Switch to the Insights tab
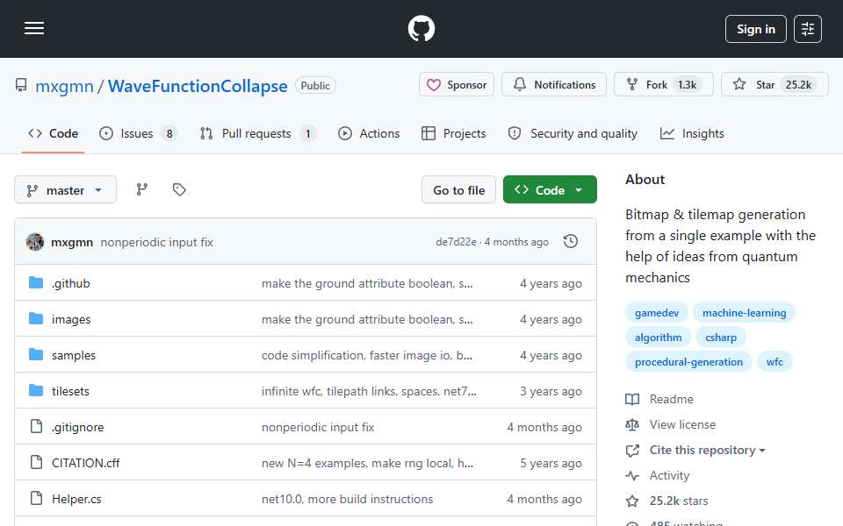This screenshot has width=843, height=526. click(x=692, y=133)
